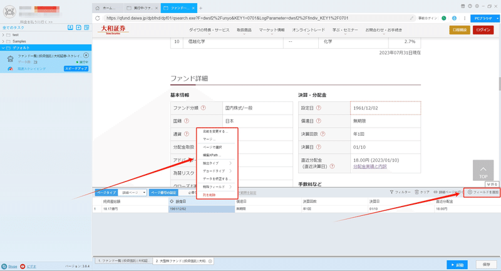
Task: Click the pencil edit-URL icon
Action: pyautogui.click(x=411, y=18)
